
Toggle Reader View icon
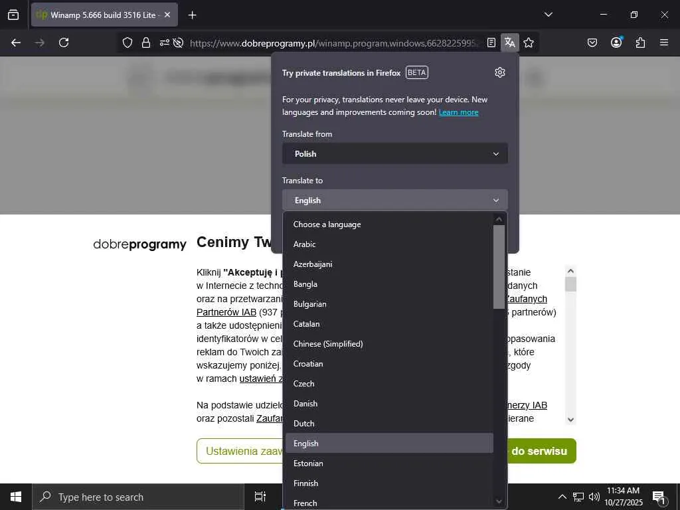[x=491, y=42]
